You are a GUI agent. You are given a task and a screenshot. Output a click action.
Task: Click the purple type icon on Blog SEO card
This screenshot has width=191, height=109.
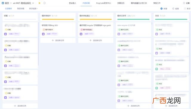(43, 34)
